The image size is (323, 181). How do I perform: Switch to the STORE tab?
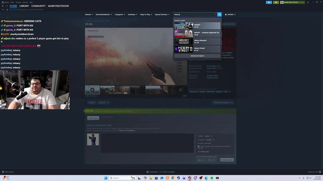click(x=13, y=6)
